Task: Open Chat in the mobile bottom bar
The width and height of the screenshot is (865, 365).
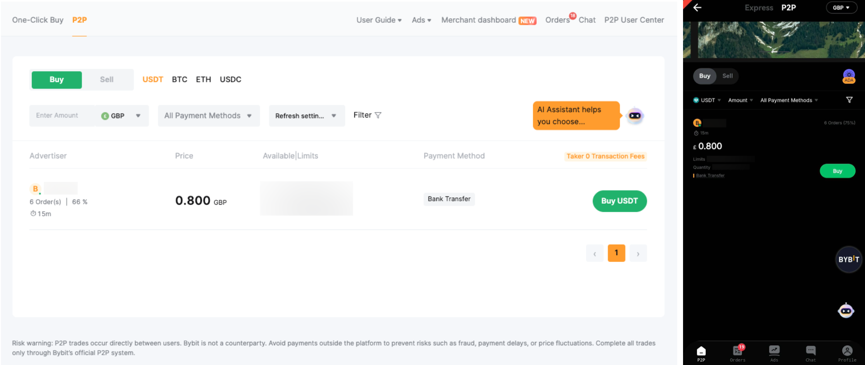Action: pos(810,353)
